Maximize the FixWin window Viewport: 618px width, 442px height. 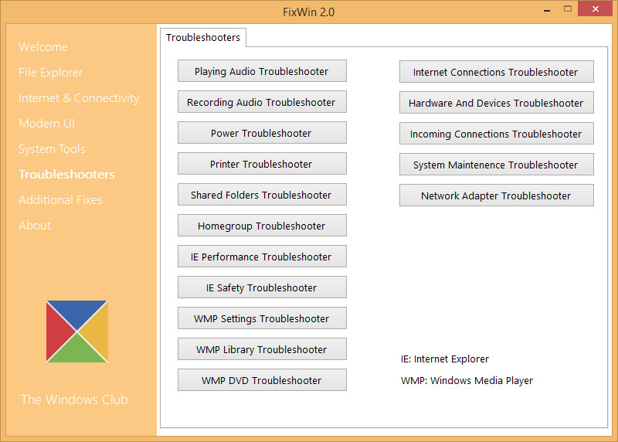(x=568, y=8)
